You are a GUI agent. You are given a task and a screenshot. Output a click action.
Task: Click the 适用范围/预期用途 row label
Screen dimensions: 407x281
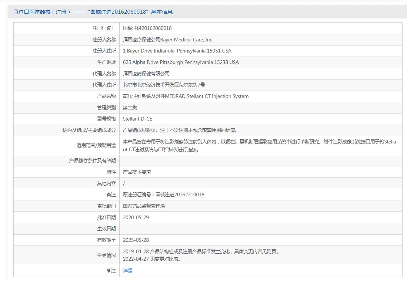point(96,145)
